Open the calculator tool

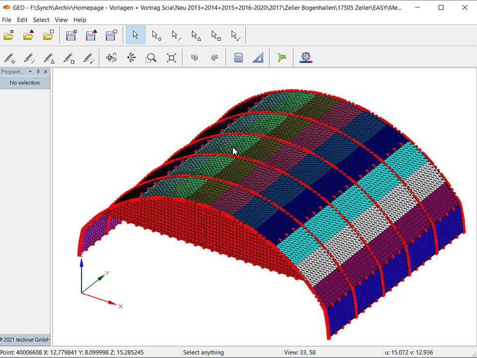pos(238,58)
